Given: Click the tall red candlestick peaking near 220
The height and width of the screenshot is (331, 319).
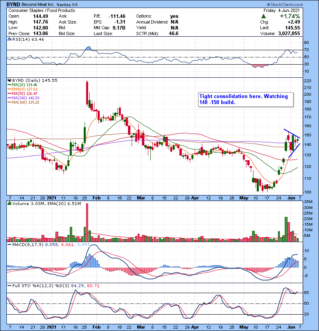Looking at the screenshot, I should coord(87,93).
